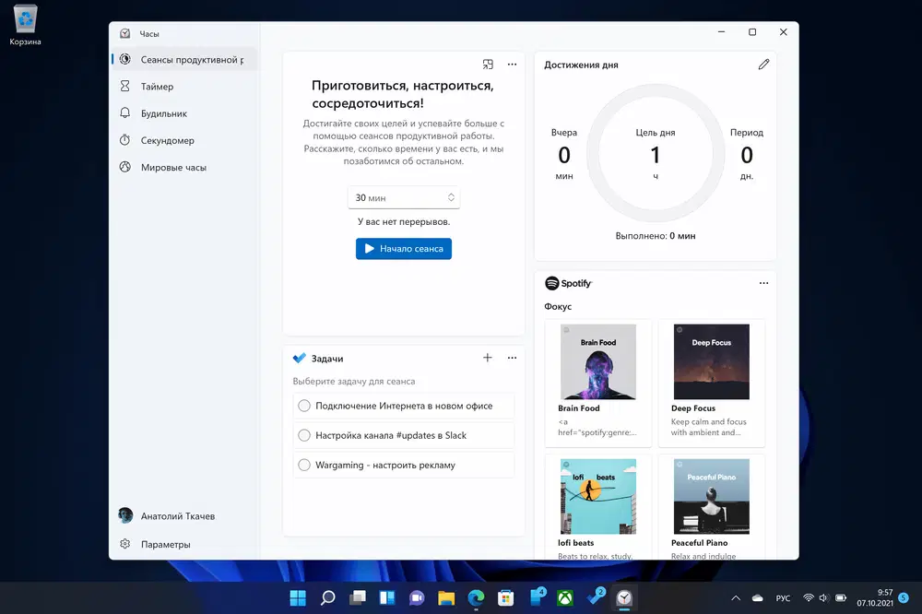Open Параметры settings gear
Screen dimensions: 922x614
coord(124,544)
